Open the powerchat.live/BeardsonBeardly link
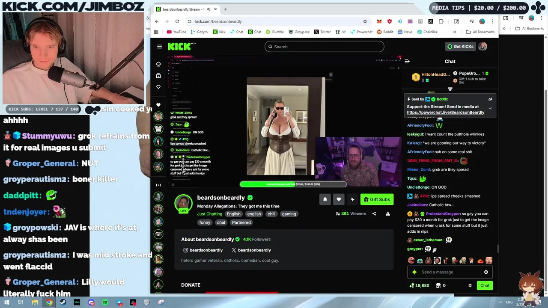 (x=446, y=113)
